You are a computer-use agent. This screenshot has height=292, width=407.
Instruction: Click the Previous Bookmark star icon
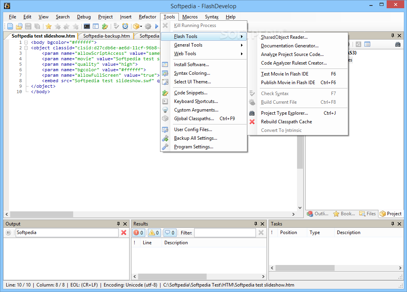[x=67, y=26]
